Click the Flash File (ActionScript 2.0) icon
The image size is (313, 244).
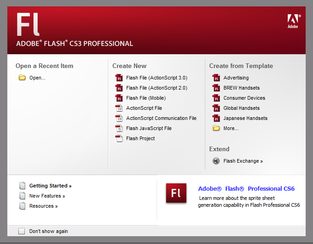pyautogui.click(x=119, y=88)
